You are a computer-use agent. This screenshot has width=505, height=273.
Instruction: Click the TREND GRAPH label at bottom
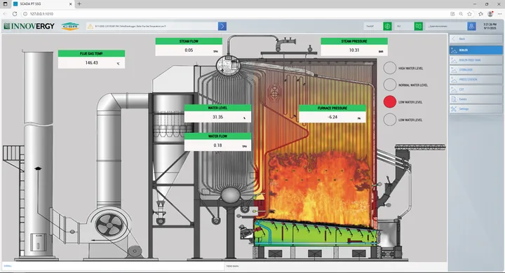[x=232, y=266]
